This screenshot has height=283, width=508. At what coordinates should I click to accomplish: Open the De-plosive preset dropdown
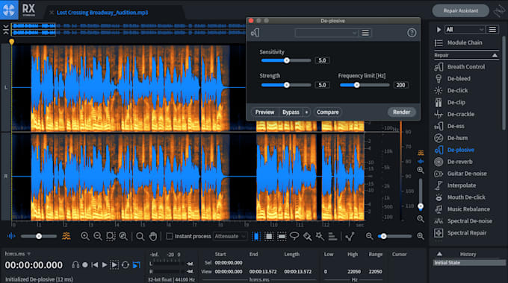[x=326, y=33]
